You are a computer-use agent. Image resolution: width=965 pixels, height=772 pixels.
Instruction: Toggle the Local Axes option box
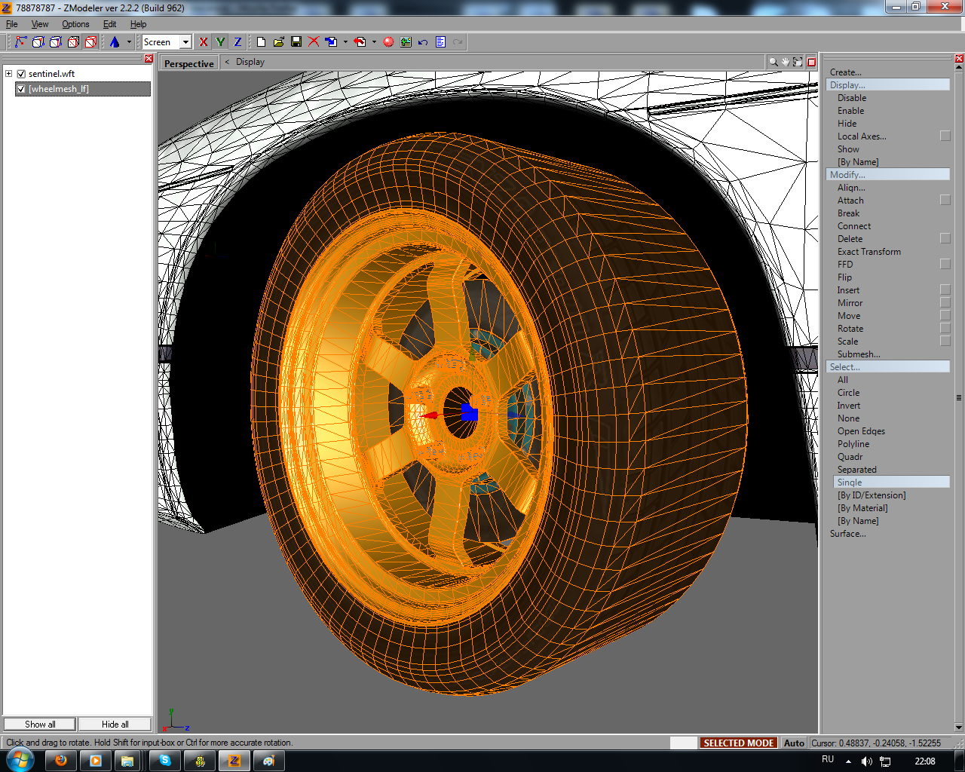coord(945,136)
